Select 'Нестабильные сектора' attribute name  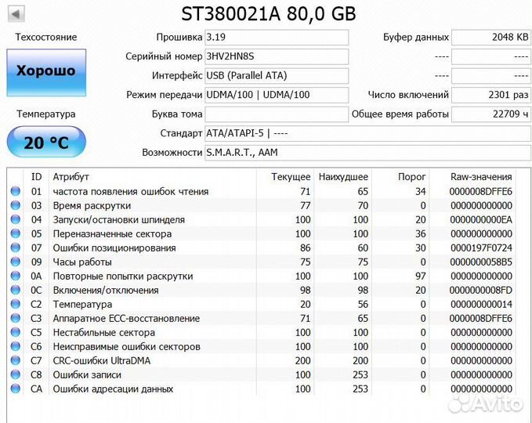pyautogui.click(x=104, y=332)
